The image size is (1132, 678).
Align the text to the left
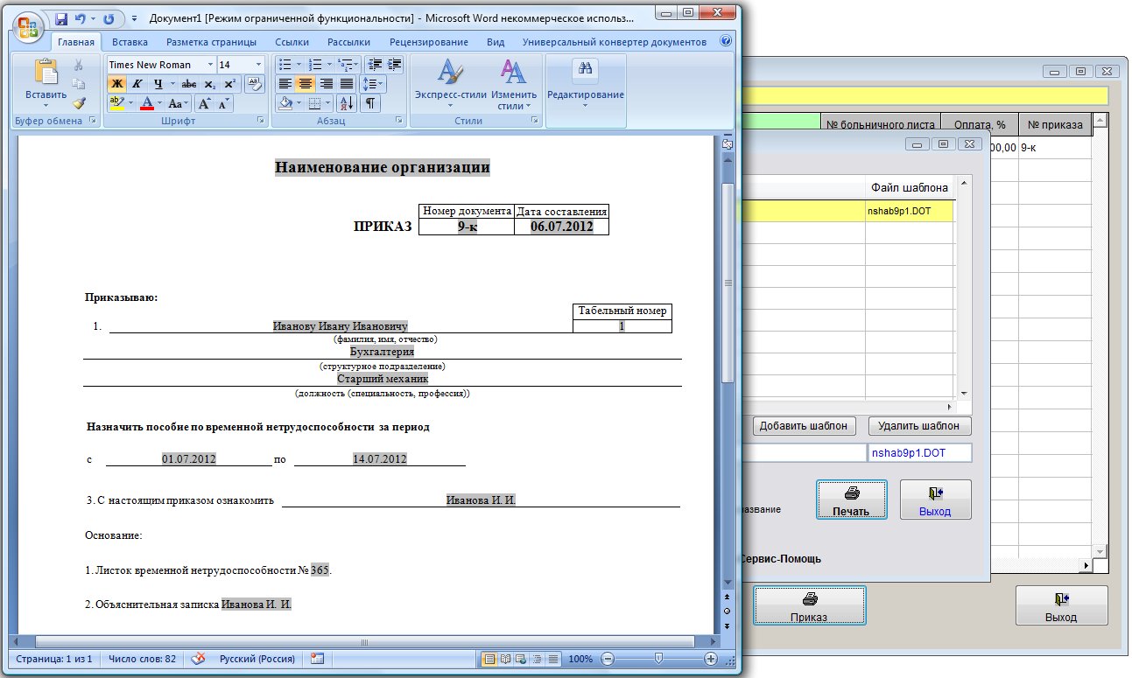(285, 84)
